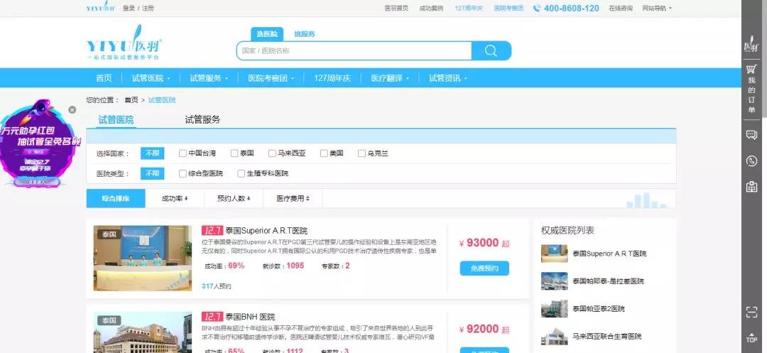Viewport: 767px width, 353px height.
Task: Click the search magnifier button
Action: (491, 50)
